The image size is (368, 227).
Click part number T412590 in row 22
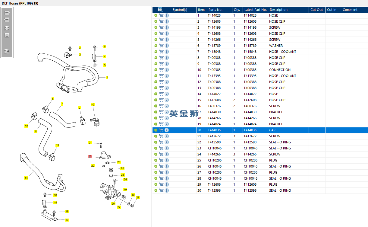(x=214, y=142)
